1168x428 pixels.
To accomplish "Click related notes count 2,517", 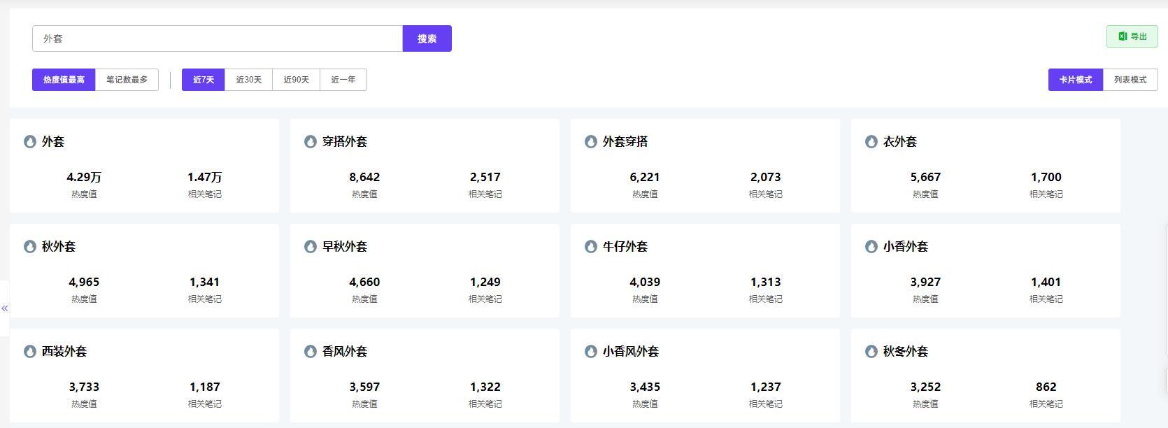I will (x=485, y=177).
